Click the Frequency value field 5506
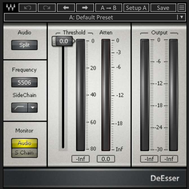The height and width of the screenshot is (189, 189). (x=24, y=83)
